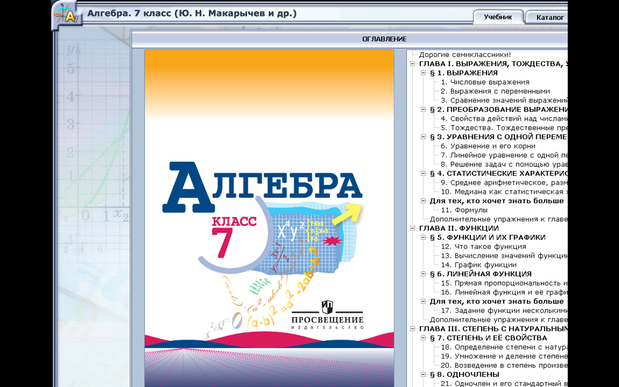
Task: Switch to the Учебник tab
Action: tap(498, 17)
